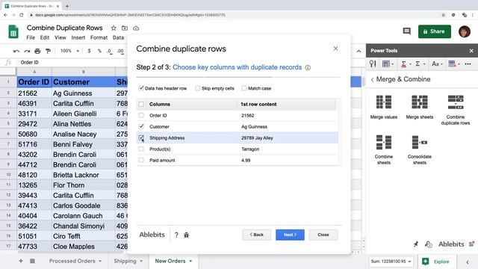Switch to the Processed Orders sheet tab
Screen dimensions: 478x269
pos(72,261)
